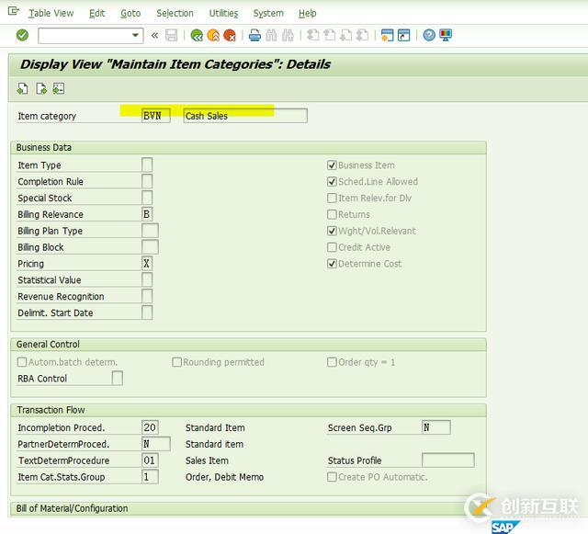Viewport: 588px width, 534px height.
Task: Toggle the Autom.batch determ. checkbox
Action: (x=22, y=362)
